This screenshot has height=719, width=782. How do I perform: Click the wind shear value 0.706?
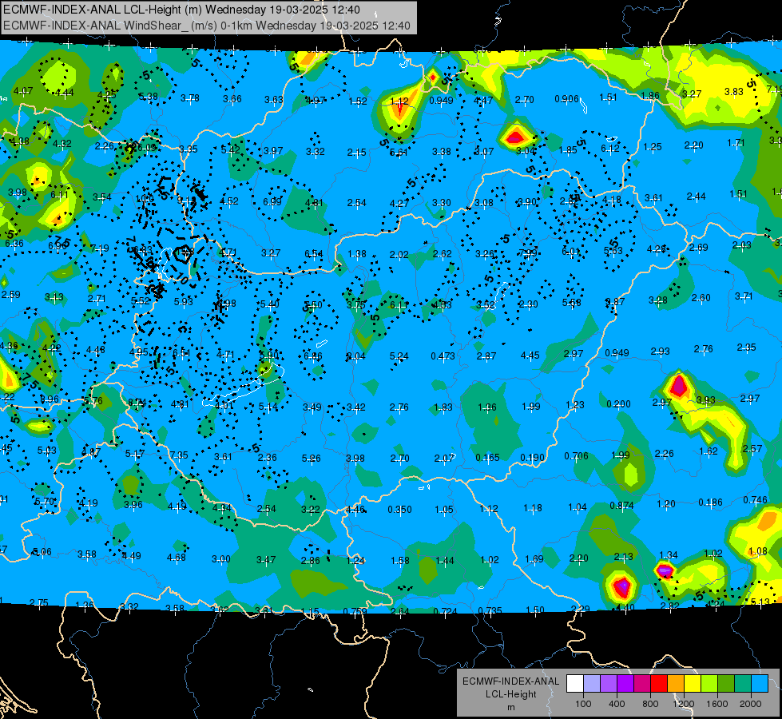[576, 456]
